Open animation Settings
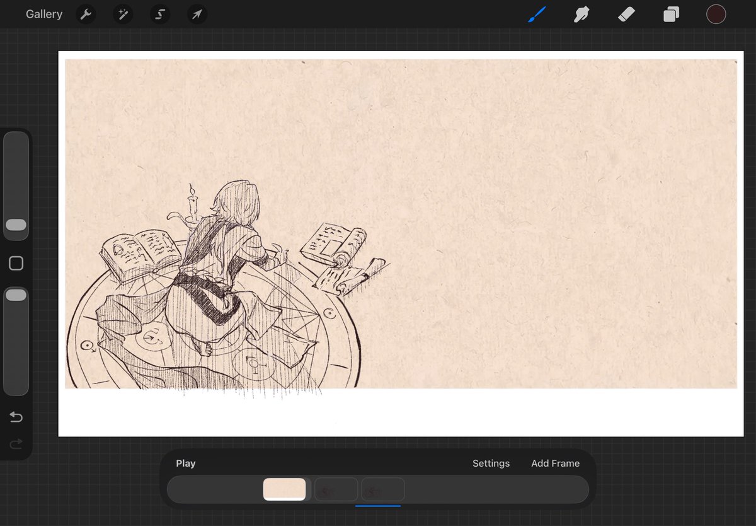The height and width of the screenshot is (526, 756). (491, 463)
